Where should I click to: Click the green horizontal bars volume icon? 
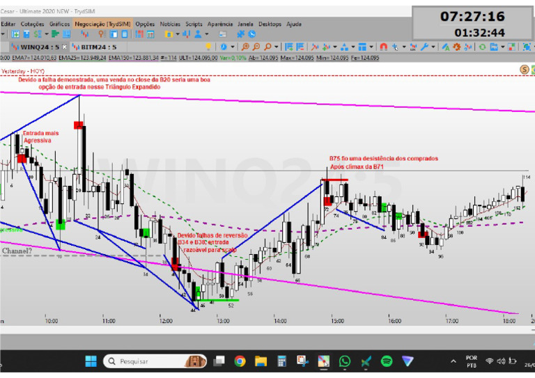point(55,34)
